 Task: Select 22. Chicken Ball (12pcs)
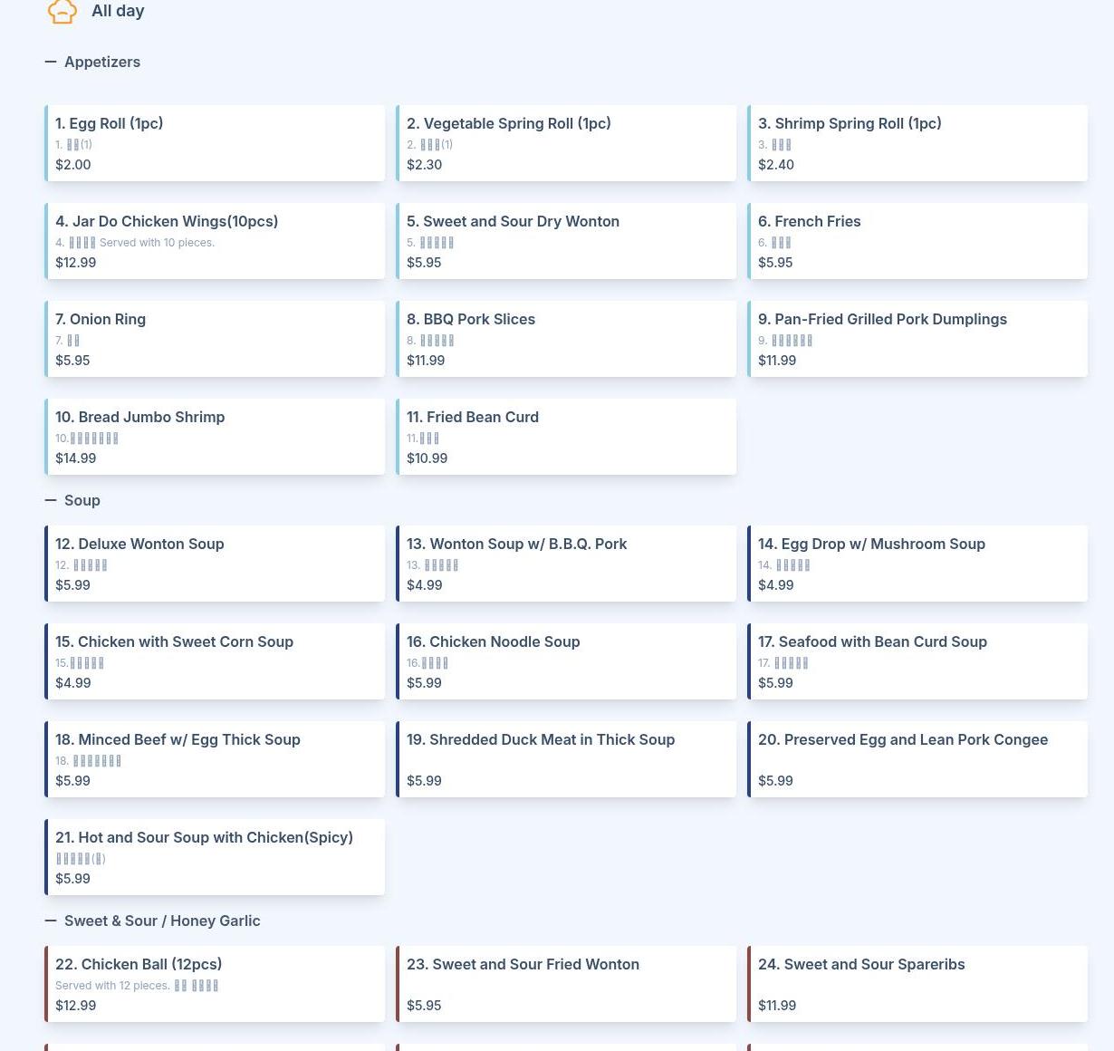(215, 984)
